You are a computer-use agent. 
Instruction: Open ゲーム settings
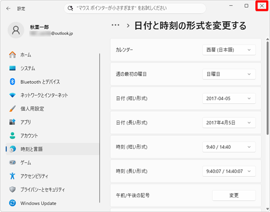[x=52, y=162]
